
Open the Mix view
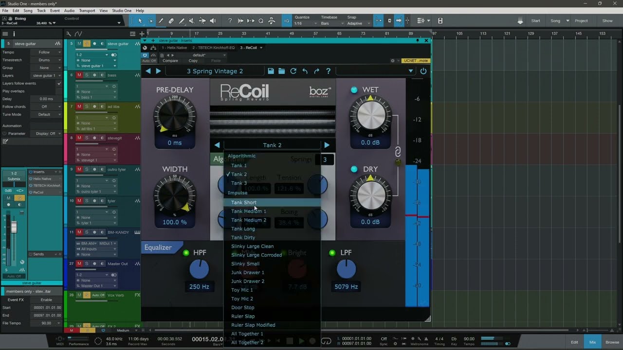(593, 342)
